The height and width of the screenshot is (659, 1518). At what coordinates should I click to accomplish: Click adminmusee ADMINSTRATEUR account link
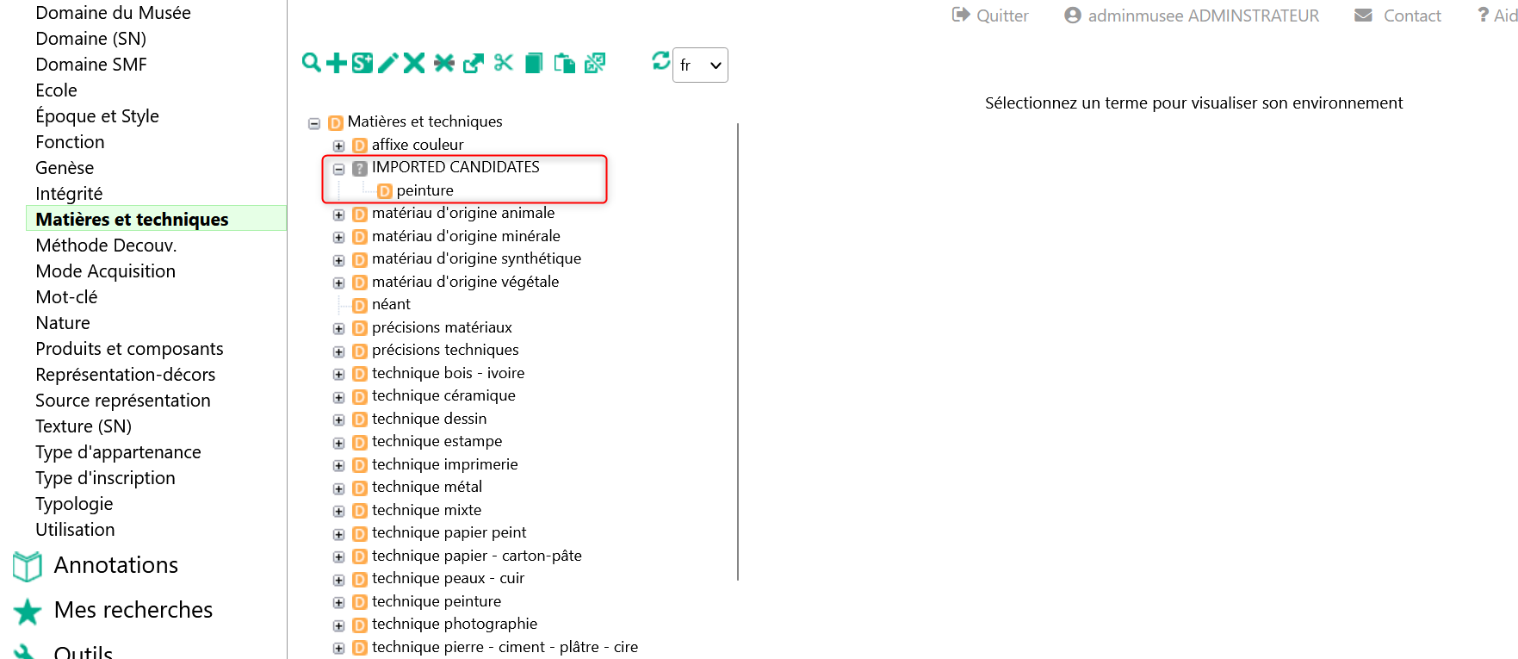click(1204, 16)
